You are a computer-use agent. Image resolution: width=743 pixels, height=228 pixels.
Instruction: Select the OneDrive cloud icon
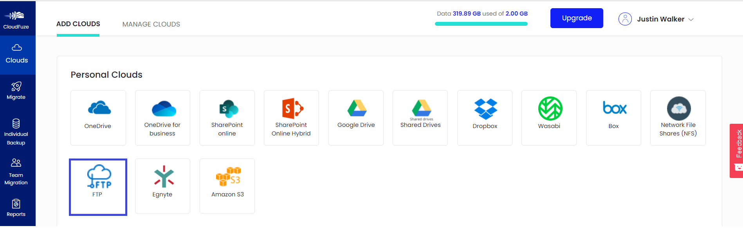[x=98, y=118]
